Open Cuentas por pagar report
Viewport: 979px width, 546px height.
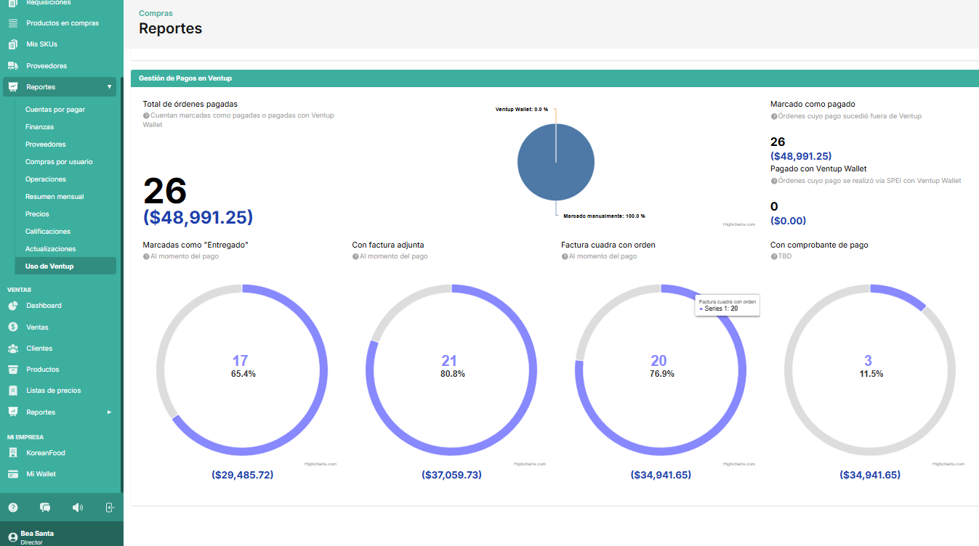pyautogui.click(x=55, y=110)
